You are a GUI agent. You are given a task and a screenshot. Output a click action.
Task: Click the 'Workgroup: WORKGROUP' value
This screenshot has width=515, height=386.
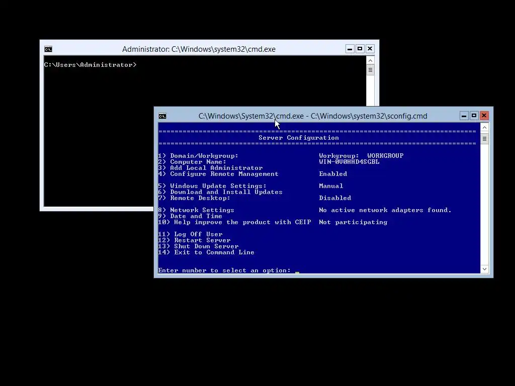click(x=361, y=156)
